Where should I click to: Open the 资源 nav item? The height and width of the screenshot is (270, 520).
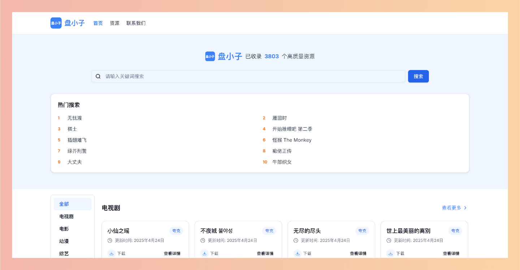coord(114,23)
